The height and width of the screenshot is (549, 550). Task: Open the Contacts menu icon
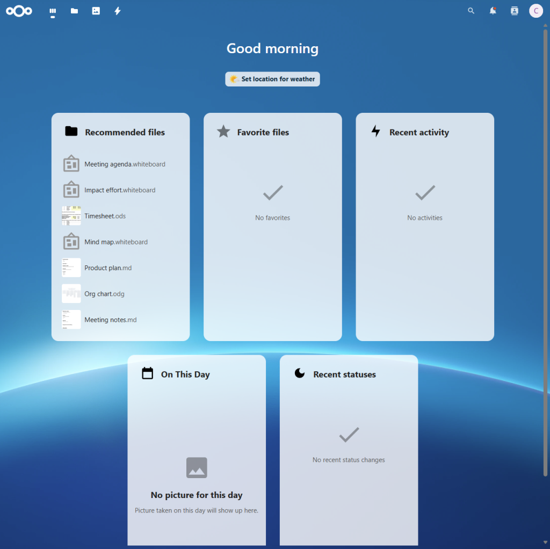[514, 11]
